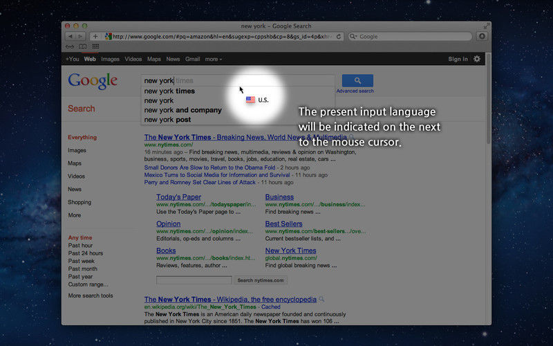Click the Sign in link
This screenshot has height=346, width=553.
(x=458, y=59)
